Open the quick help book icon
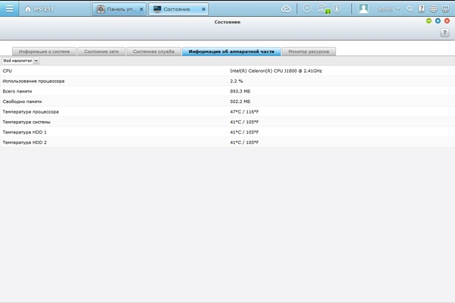The height and width of the screenshot is (303, 455). coord(422,9)
